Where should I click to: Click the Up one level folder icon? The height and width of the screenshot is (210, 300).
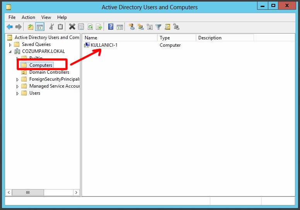click(x=31, y=27)
